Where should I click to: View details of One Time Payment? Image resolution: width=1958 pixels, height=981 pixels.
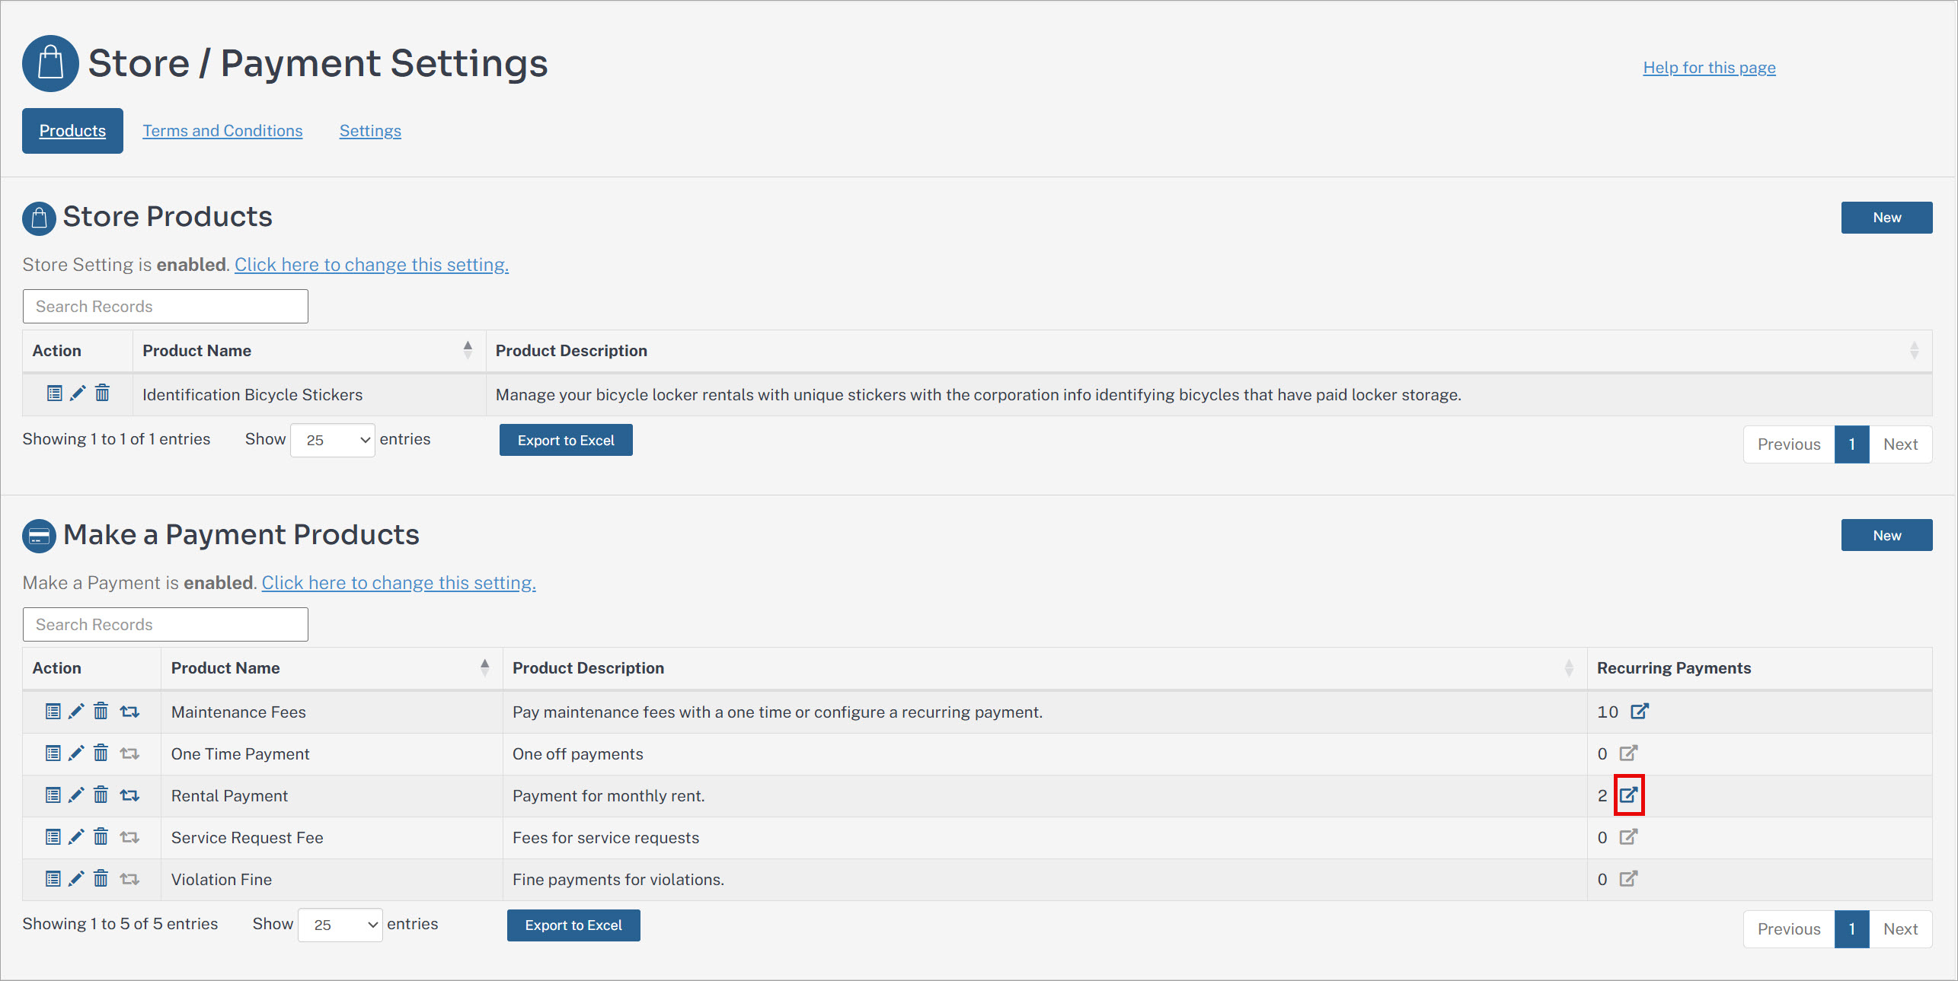pyautogui.click(x=53, y=753)
